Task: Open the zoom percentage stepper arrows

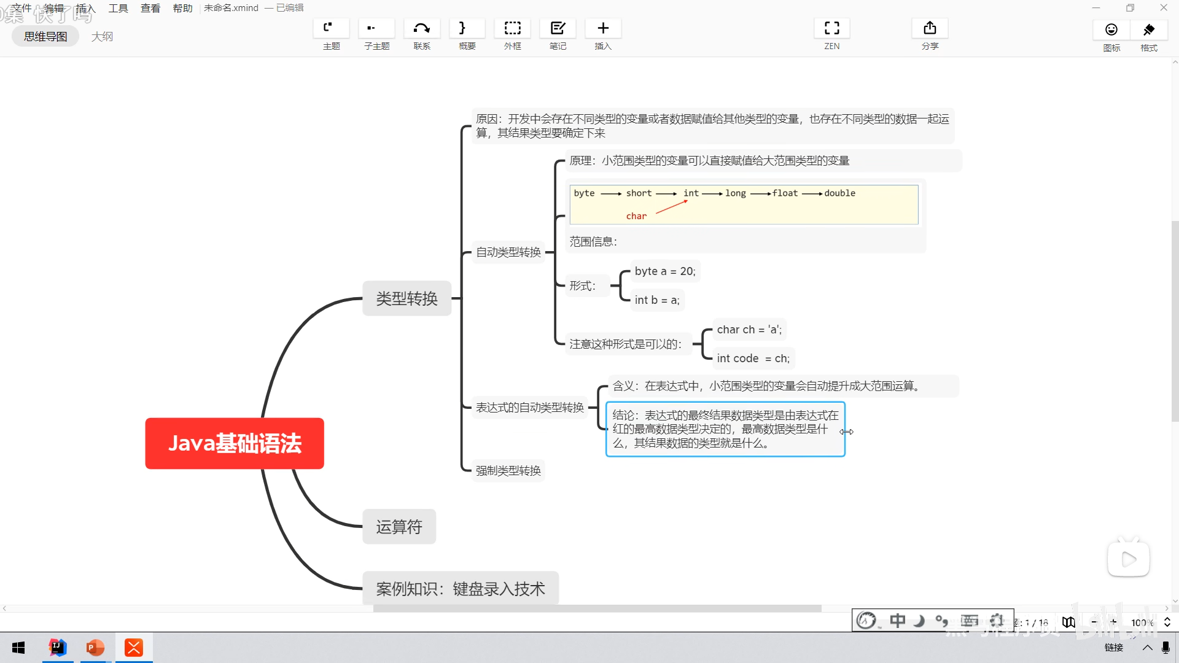Action: (1167, 622)
